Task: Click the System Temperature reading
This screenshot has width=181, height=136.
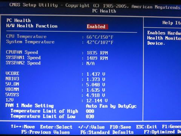Action: pos(100,42)
